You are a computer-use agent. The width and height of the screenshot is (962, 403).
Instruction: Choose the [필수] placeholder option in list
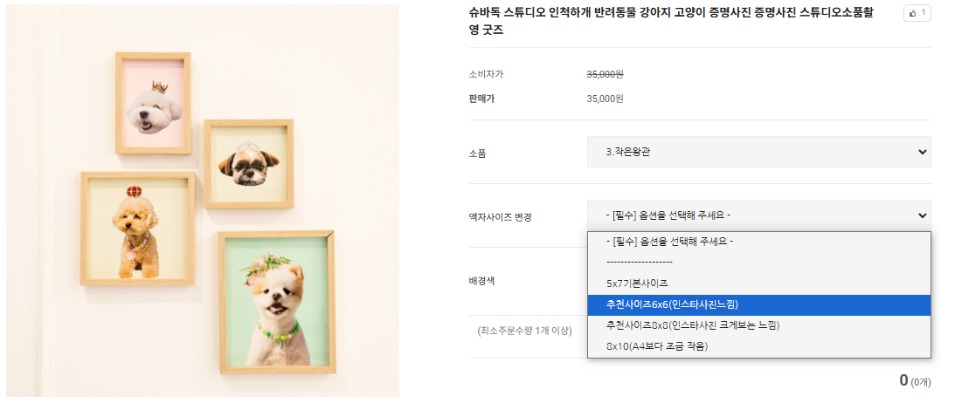(668, 242)
